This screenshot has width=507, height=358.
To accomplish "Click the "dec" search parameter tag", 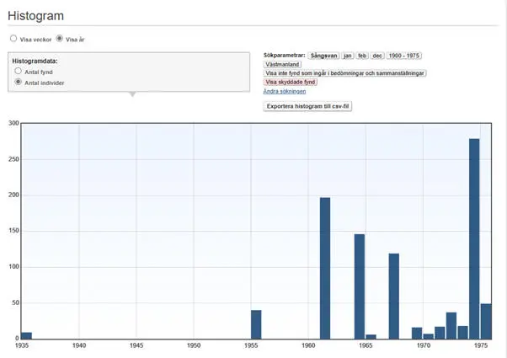I will coord(377,56).
